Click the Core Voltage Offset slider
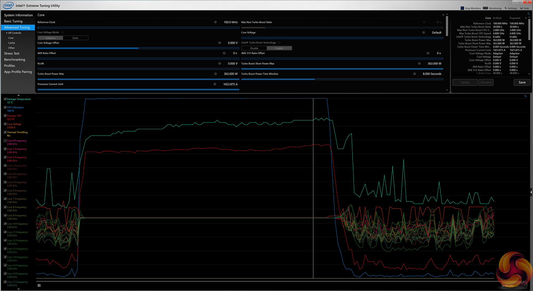Viewport: 533px width, 291px height. [x=138, y=48]
